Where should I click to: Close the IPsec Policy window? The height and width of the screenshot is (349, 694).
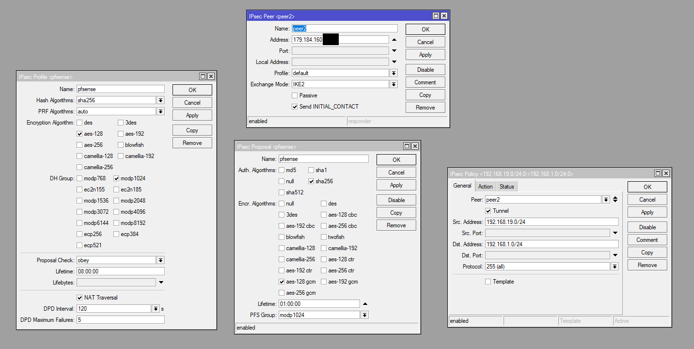coord(665,174)
